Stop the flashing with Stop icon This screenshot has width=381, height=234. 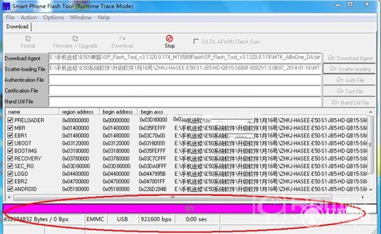pyautogui.click(x=170, y=42)
